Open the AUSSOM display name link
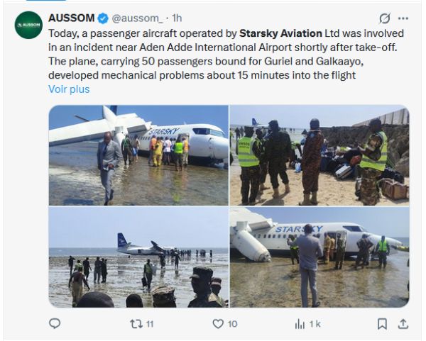426x341 pixels. click(x=70, y=18)
